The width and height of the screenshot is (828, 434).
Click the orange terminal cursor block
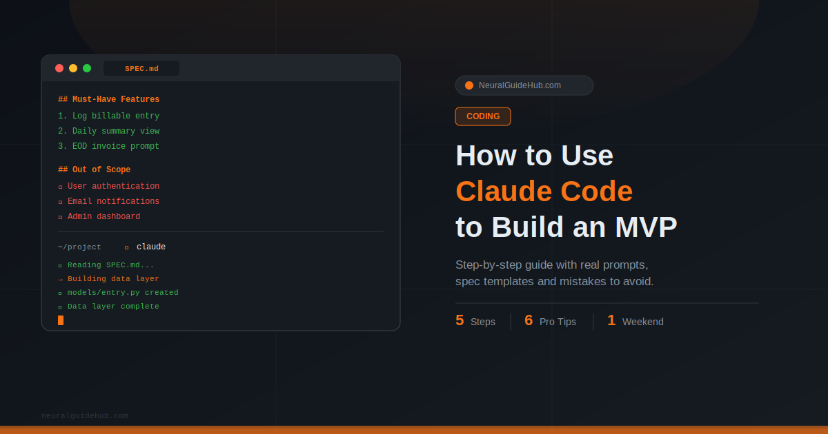[x=61, y=320]
